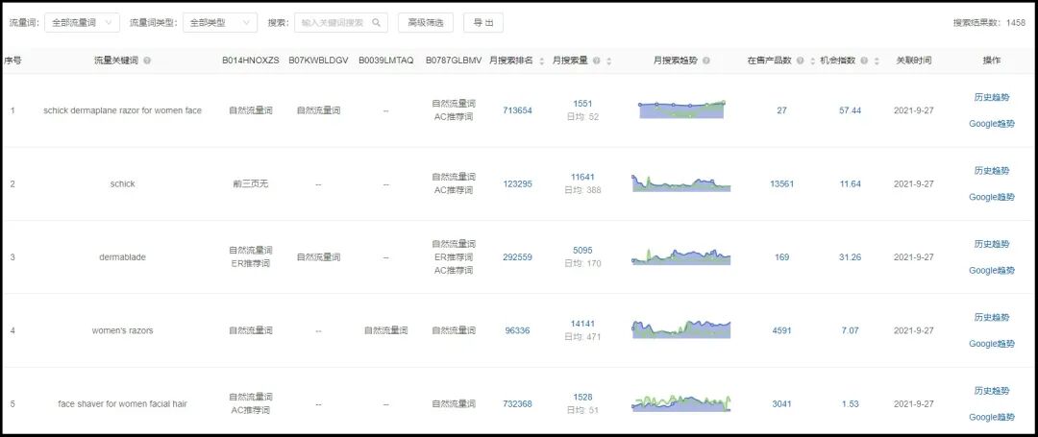This screenshot has width=1038, height=437.
Task: Click the B07KWBLDGV column header
Action: (x=318, y=61)
